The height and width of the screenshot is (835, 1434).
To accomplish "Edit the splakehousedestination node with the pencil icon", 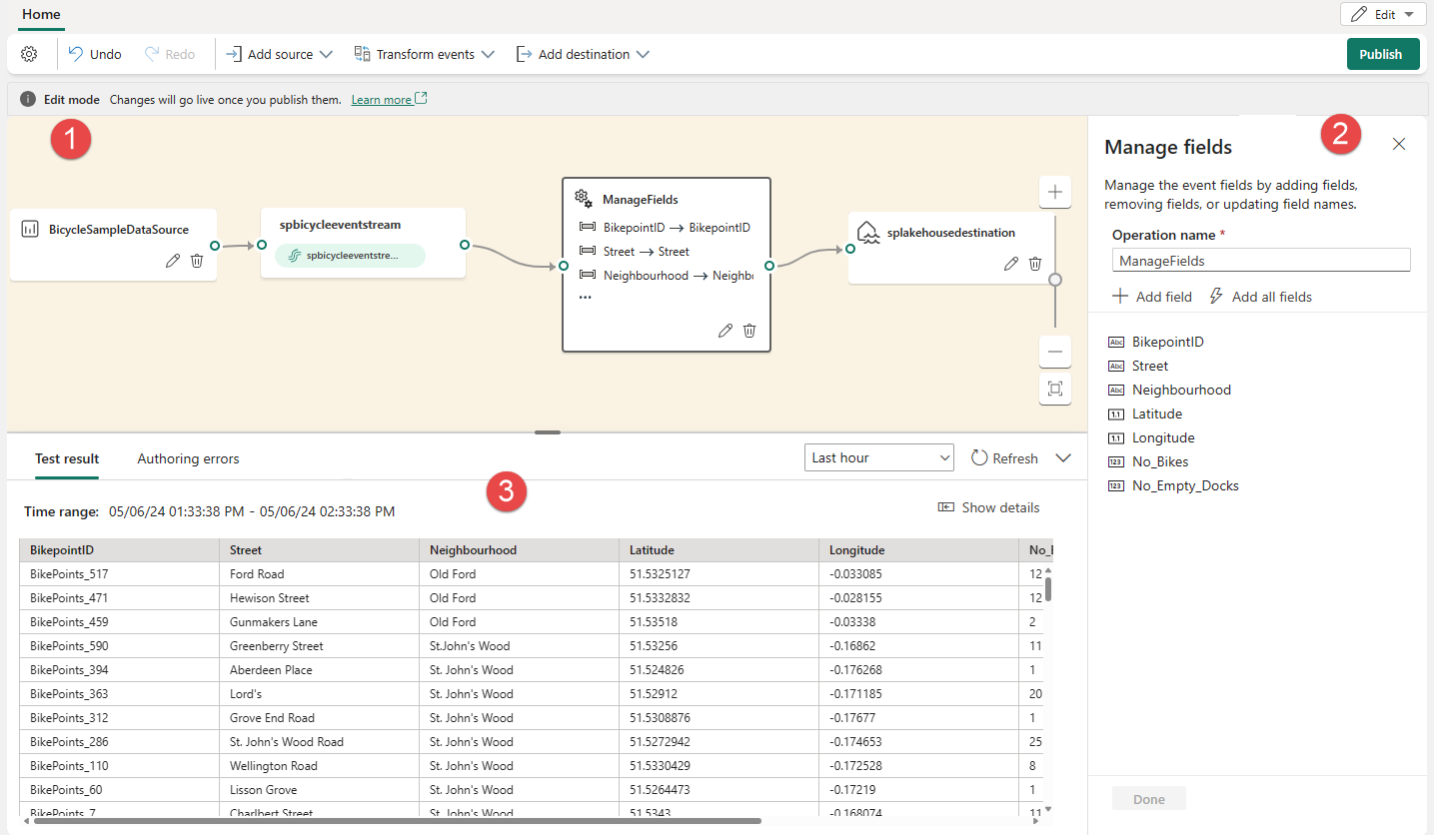I will [x=1011, y=263].
